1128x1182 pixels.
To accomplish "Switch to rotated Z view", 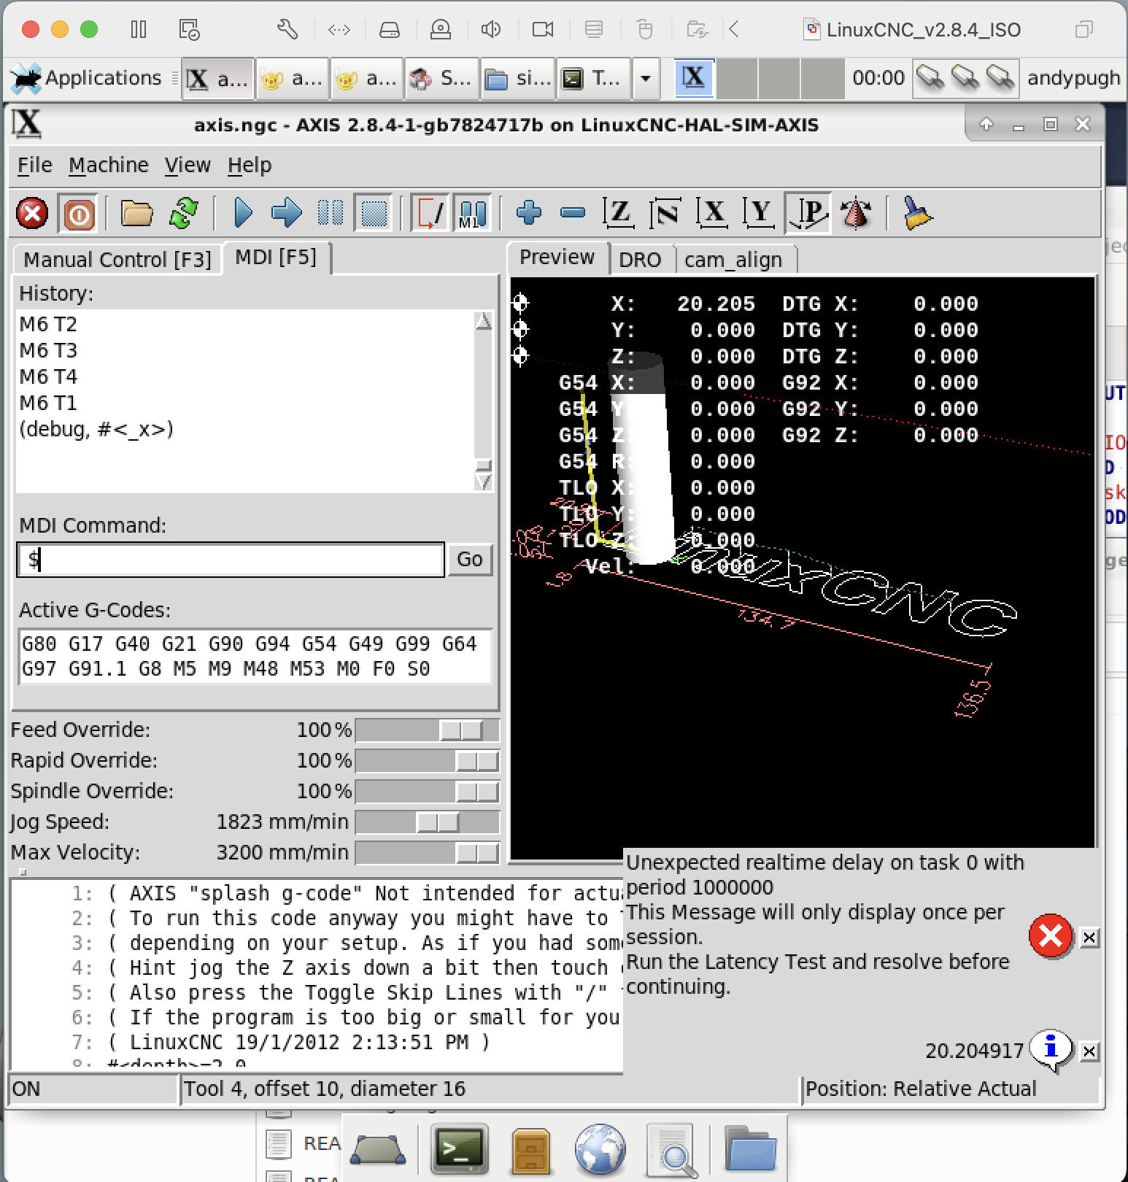I will (665, 214).
